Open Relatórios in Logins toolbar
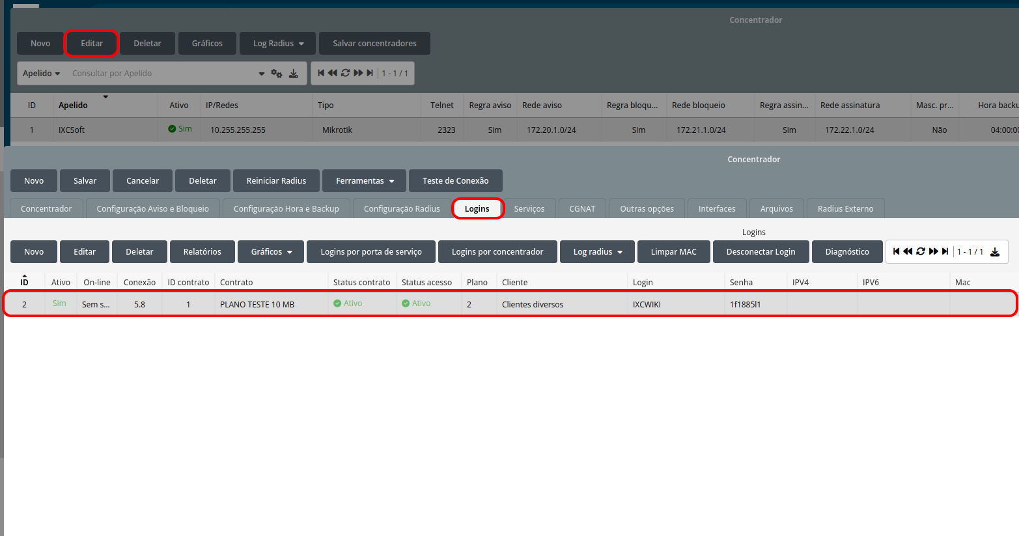Viewport: 1019px width, 536px height. click(202, 252)
